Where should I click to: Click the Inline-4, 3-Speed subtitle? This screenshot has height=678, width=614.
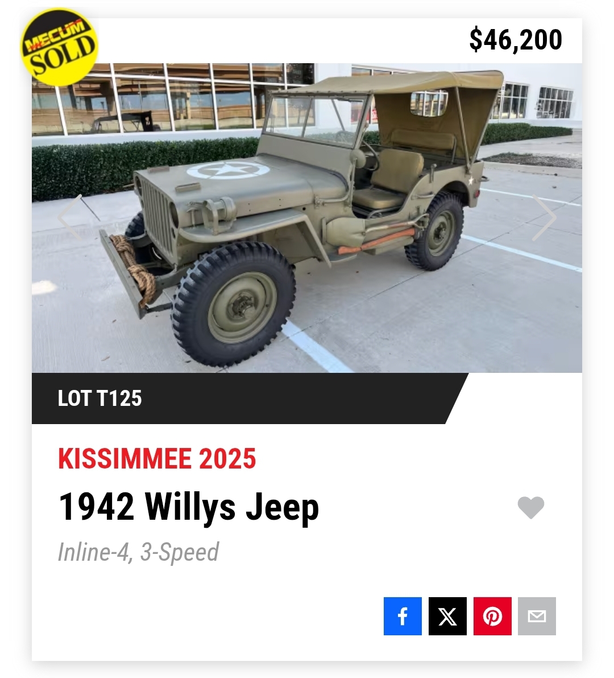point(138,552)
